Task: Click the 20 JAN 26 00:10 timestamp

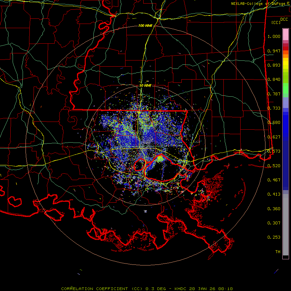Action: click(x=211, y=289)
